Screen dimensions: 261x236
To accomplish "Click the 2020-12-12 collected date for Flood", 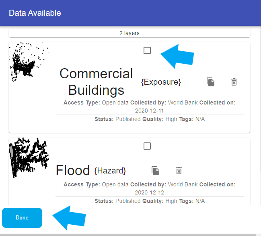I will pyautogui.click(x=149, y=192).
